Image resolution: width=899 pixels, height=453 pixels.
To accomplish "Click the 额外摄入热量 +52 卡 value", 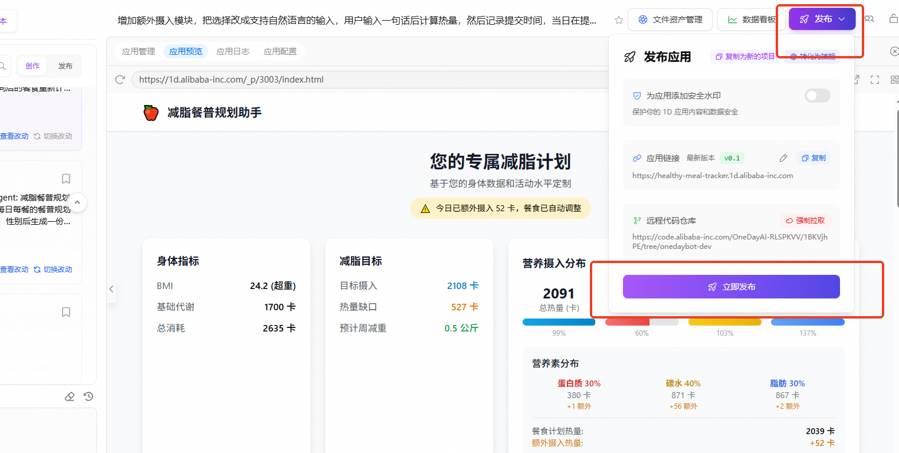I will (822, 443).
